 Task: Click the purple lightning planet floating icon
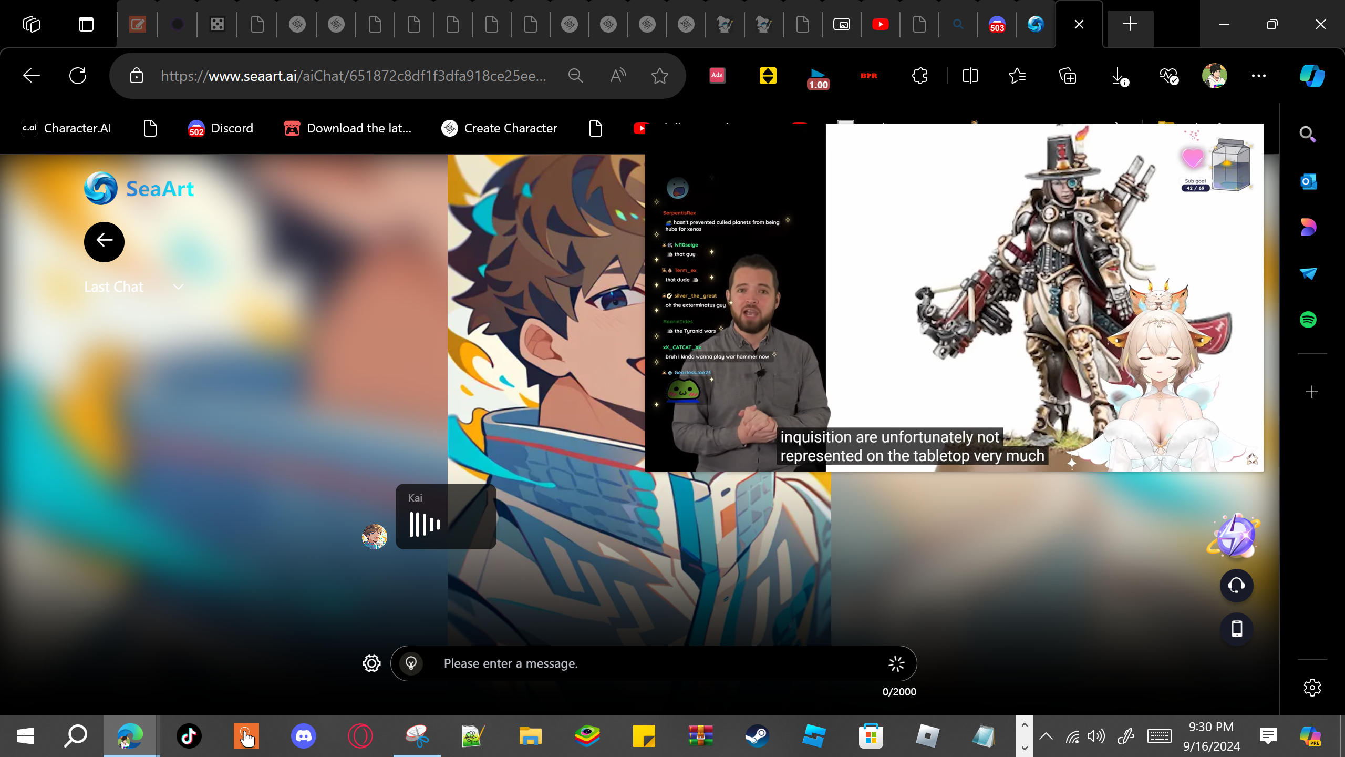1234,536
